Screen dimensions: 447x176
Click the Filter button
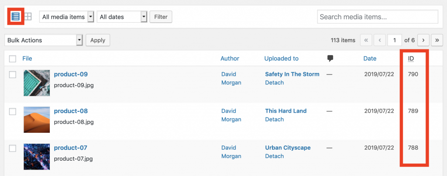tap(161, 17)
